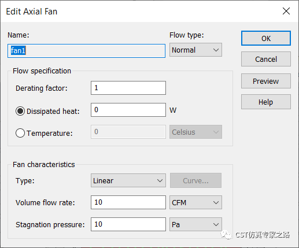Click the Volume flow rate field
299x248 pixels.
point(128,202)
